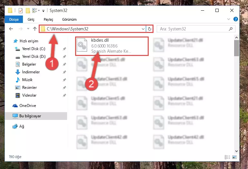248x169 pixels.
Task: Select the kbdes.dll file
Action: (112, 46)
